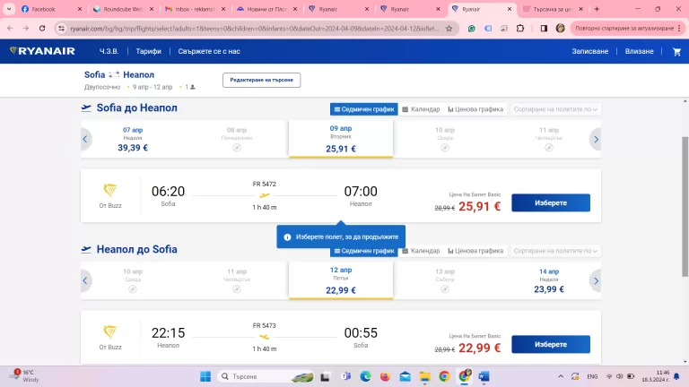Open the ENG language indicator in tray

[x=592, y=376]
